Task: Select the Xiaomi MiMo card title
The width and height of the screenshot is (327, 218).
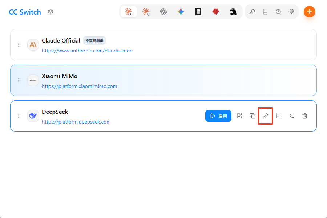Action: (x=60, y=76)
